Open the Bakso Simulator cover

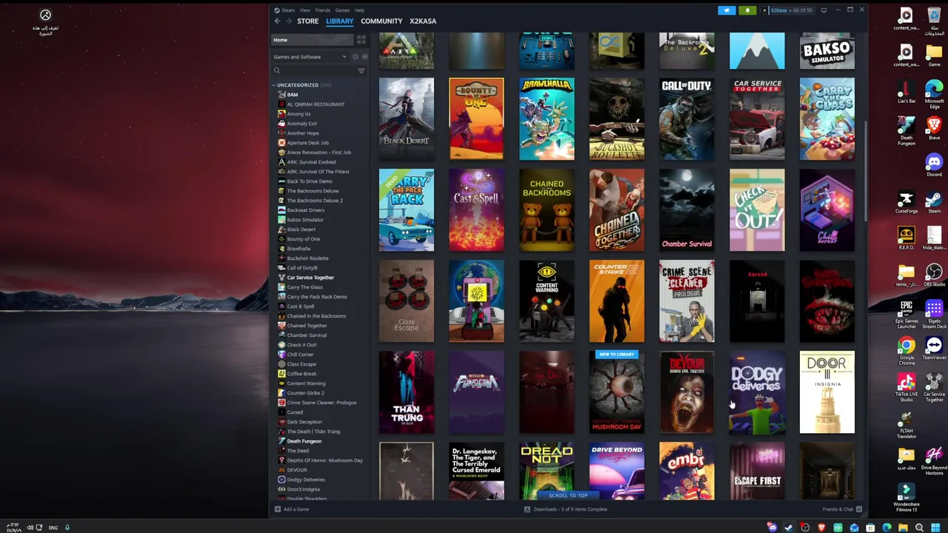click(x=827, y=51)
